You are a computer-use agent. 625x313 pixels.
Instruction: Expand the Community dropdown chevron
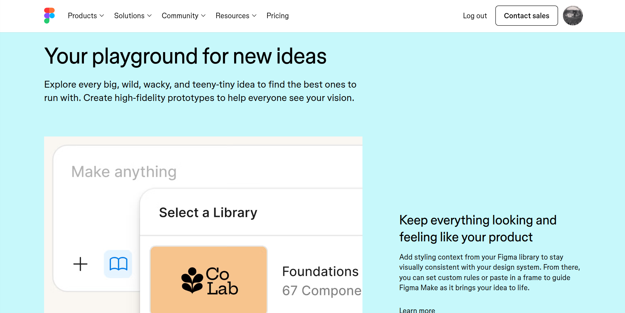coord(203,16)
